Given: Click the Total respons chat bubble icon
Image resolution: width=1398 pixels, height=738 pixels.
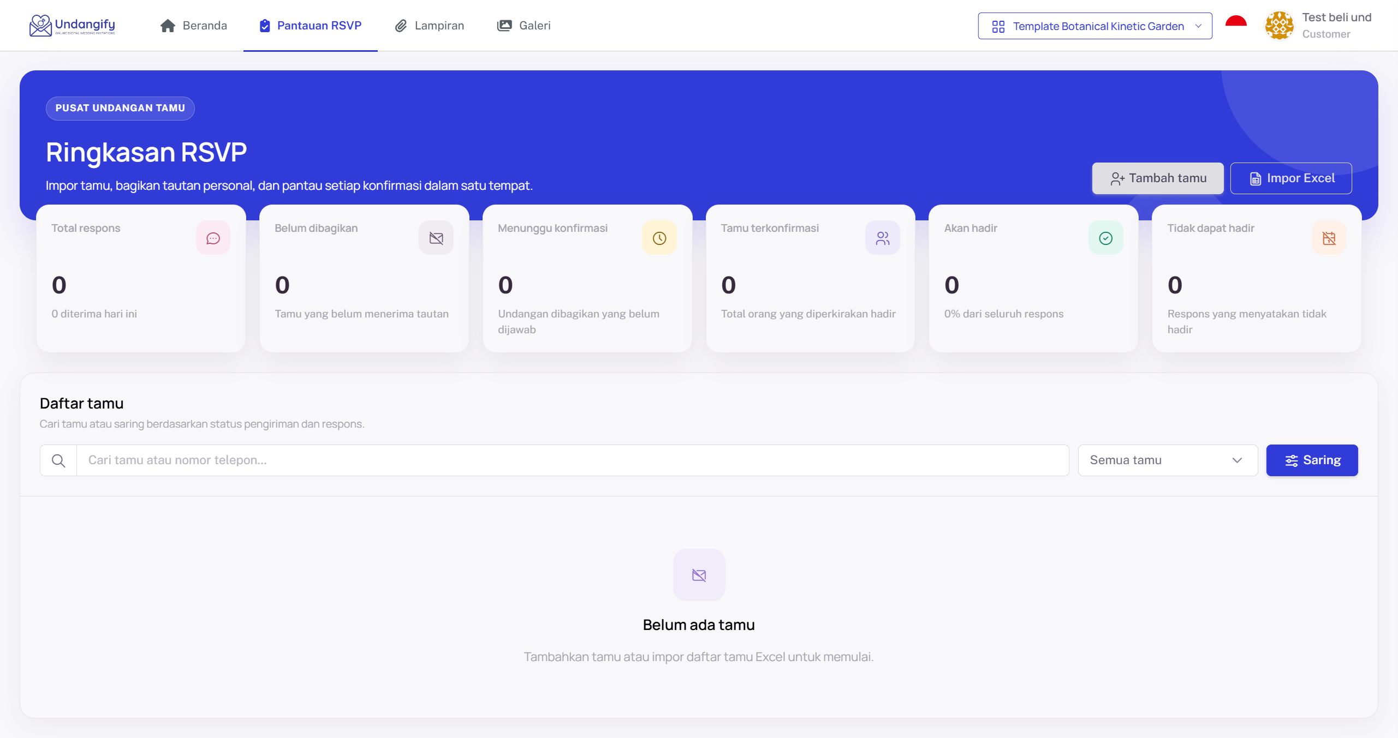Looking at the screenshot, I should click(213, 238).
